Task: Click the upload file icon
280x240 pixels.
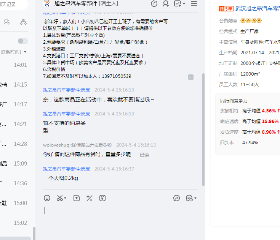Action: point(77,198)
